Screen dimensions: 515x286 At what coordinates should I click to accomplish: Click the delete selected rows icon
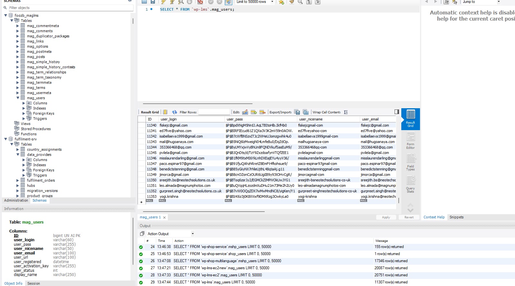pos(262,112)
